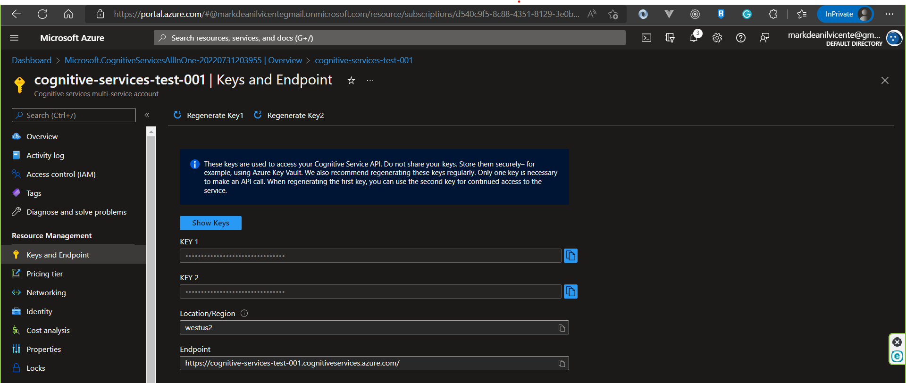906x383 pixels.
Task: Open InPrivate browser profile button
Action: (845, 14)
